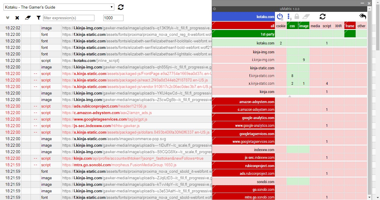Select the kinja-img.com domain row label
This screenshot has width=380, height=200.
click(243, 52)
